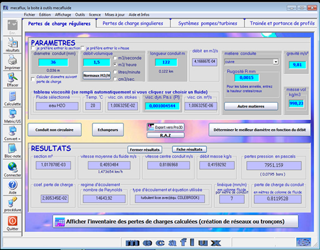The height and width of the screenshot is (250, 320).
Task: Open the Outils menu
Action: click(x=80, y=15)
